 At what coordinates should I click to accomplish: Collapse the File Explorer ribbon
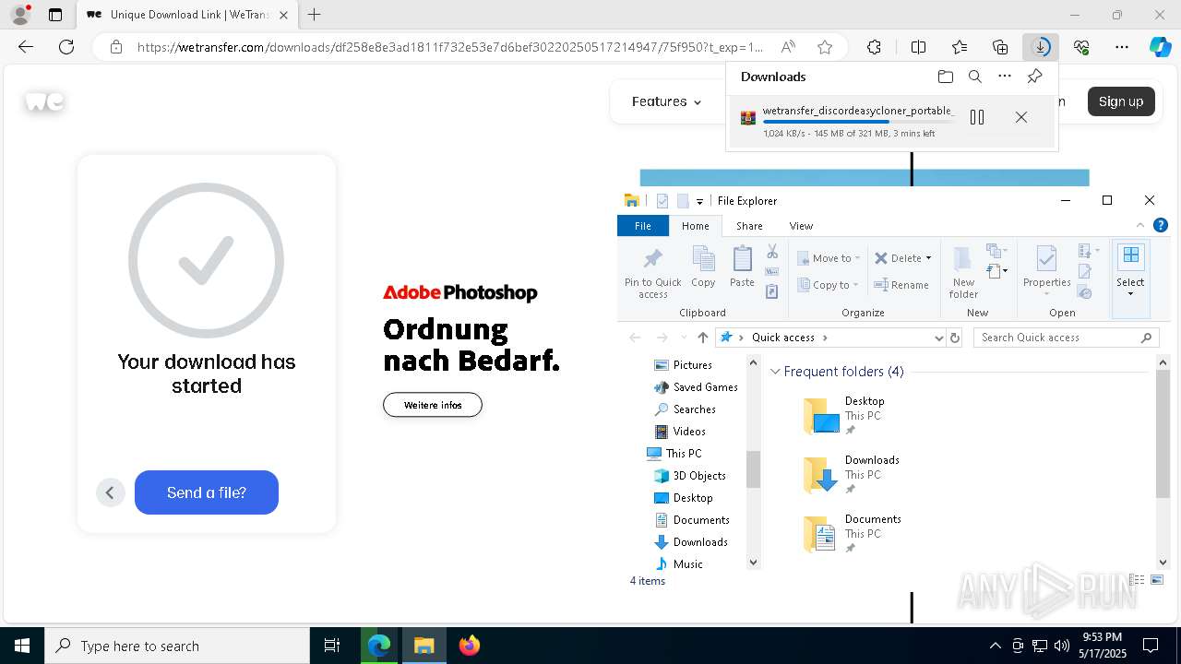point(1141,225)
